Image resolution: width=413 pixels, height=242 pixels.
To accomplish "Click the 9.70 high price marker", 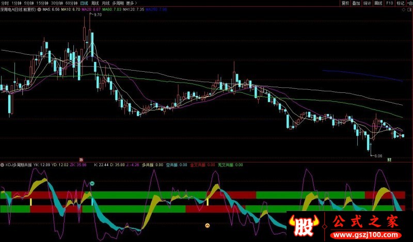I will pyautogui.click(x=98, y=15).
